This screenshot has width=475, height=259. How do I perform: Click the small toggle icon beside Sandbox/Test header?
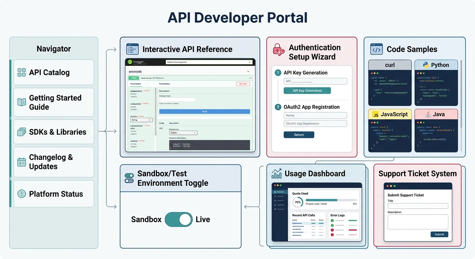point(129,178)
